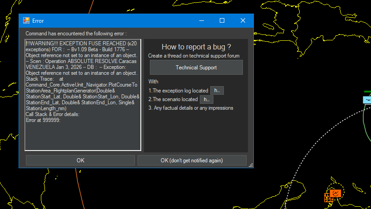Select the orange hatched unit group marker
Viewport: 371px width, 209px height.
(x=328, y=198)
